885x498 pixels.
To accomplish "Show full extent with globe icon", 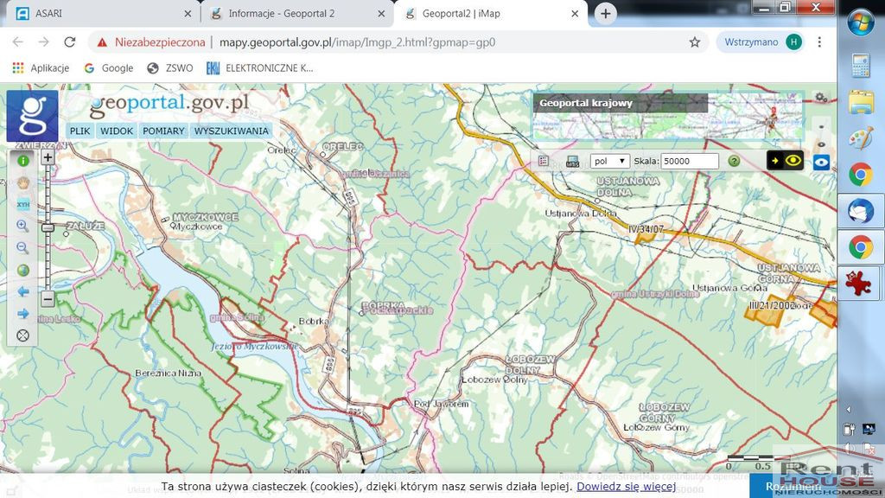I will [23, 270].
